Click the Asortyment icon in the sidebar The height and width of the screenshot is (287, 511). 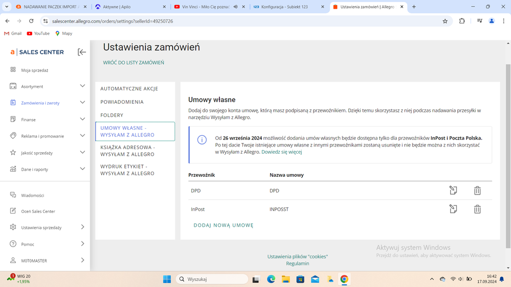(13, 86)
